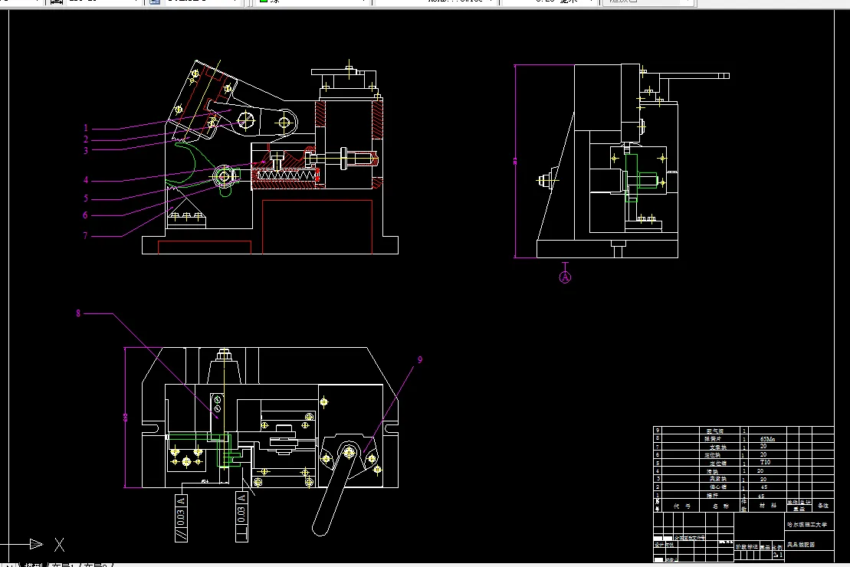Click the T10 material cell
This screenshot has width=850, height=567.
click(765, 462)
